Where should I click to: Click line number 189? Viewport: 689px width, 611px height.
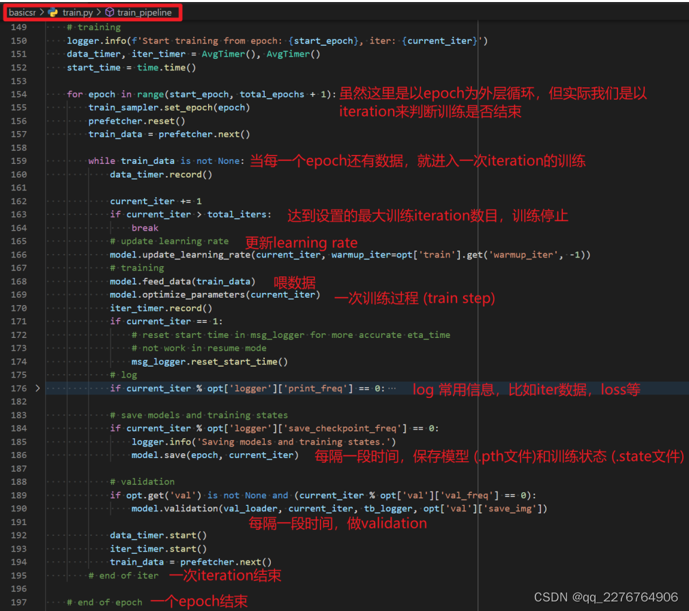click(19, 496)
